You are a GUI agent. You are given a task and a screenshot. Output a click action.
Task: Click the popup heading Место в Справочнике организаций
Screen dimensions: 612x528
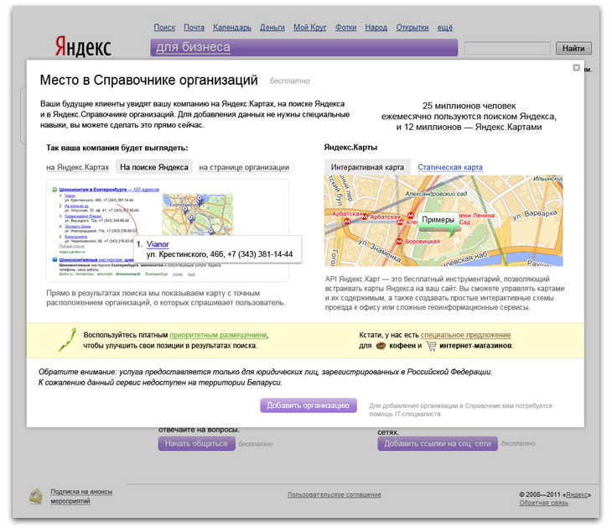point(148,80)
